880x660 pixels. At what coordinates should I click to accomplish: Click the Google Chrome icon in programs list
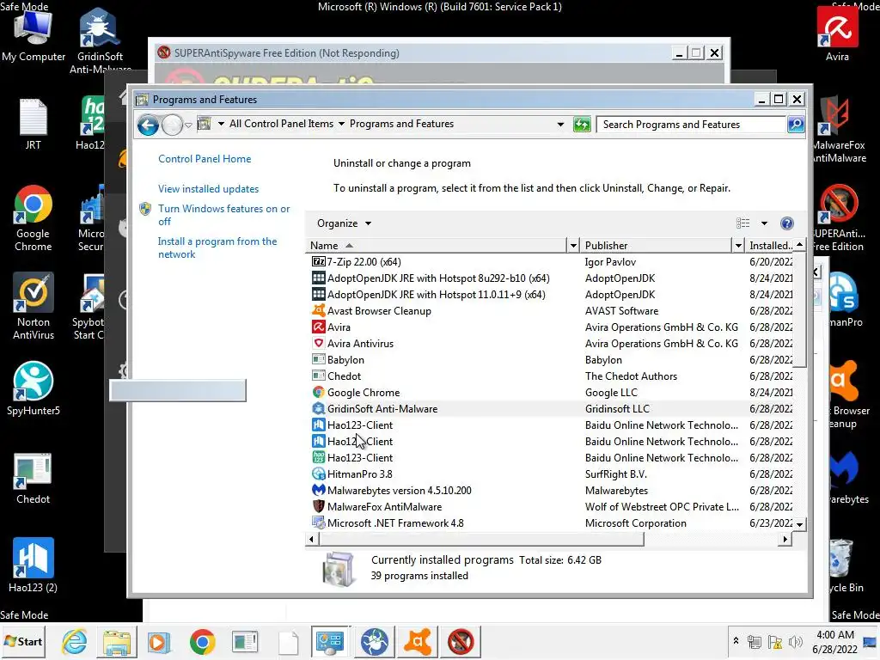(x=318, y=392)
